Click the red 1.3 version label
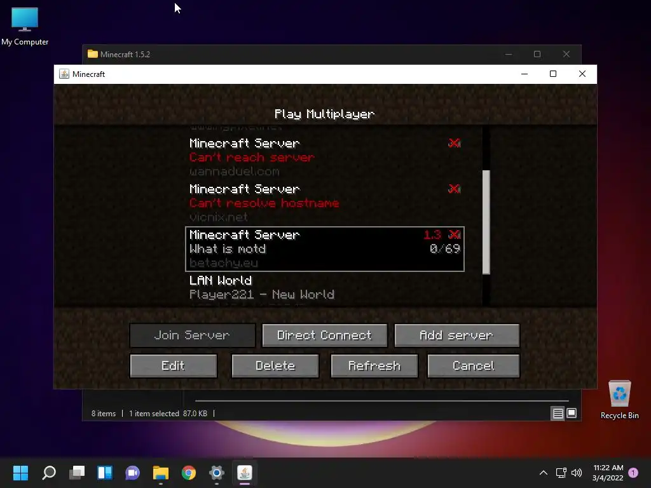This screenshot has height=488, width=651. pyautogui.click(x=432, y=235)
